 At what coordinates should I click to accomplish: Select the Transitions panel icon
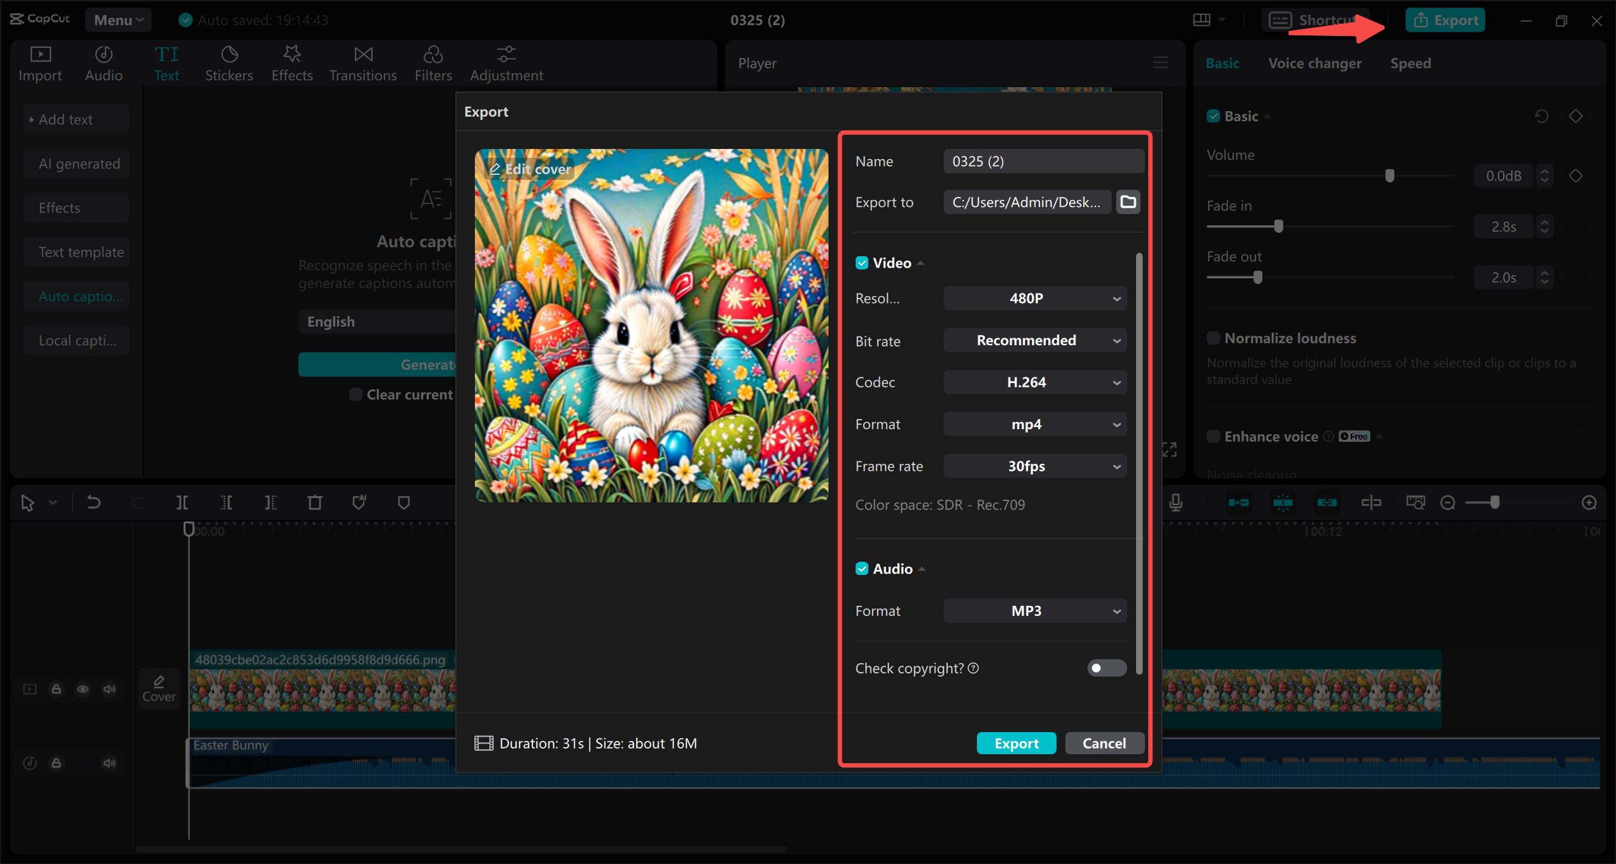(362, 62)
